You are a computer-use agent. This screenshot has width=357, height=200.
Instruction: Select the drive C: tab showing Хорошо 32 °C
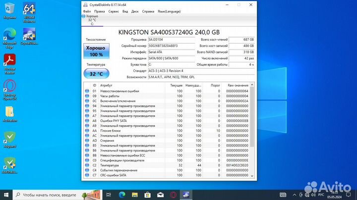point(92,20)
